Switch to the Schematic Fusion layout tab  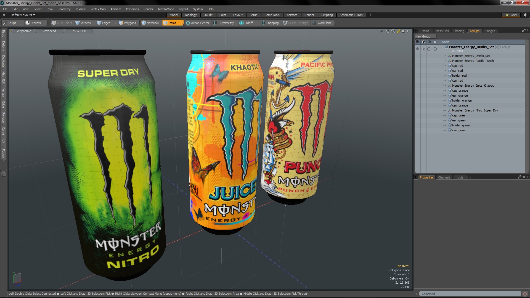[x=351, y=15]
